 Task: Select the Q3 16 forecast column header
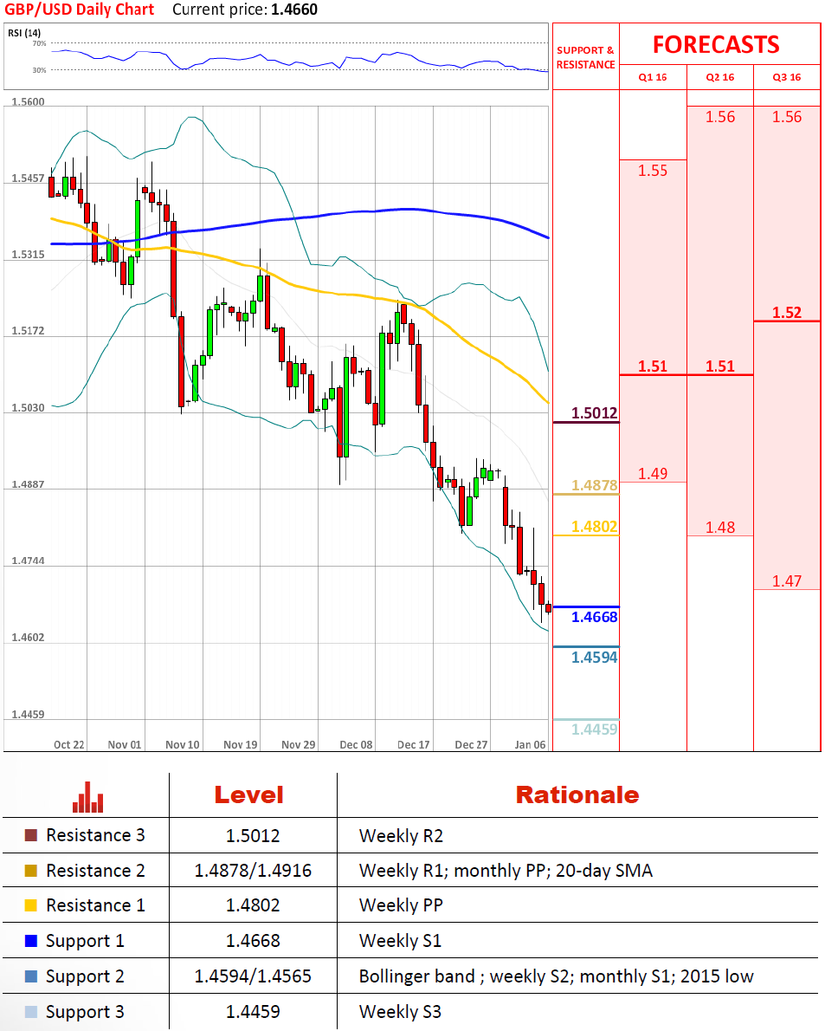pos(787,77)
